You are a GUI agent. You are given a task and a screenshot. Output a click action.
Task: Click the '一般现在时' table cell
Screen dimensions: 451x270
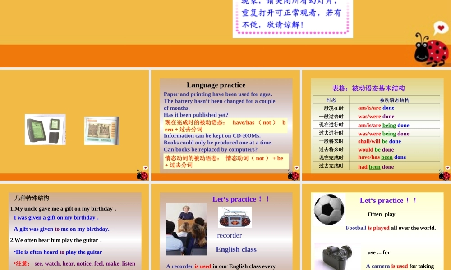coord(331,108)
